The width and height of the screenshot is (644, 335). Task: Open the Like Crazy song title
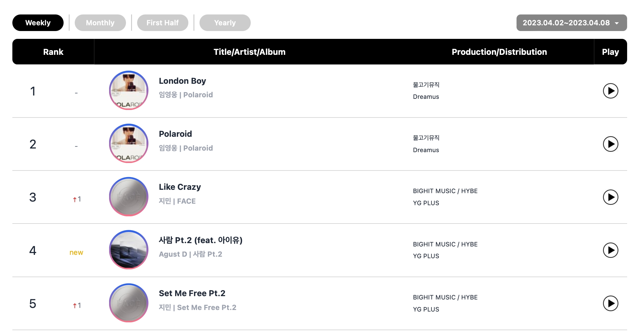[180, 187]
